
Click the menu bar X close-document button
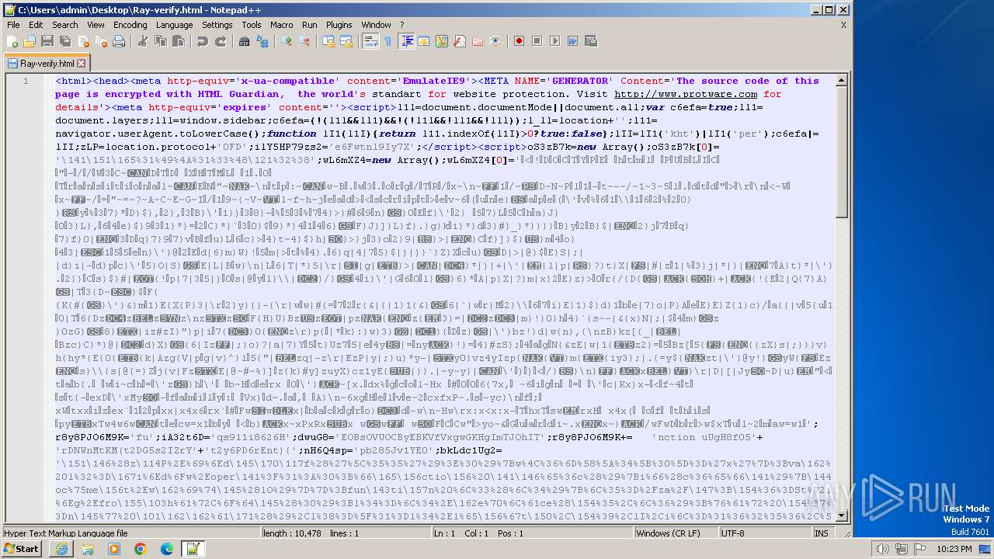click(843, 25)
